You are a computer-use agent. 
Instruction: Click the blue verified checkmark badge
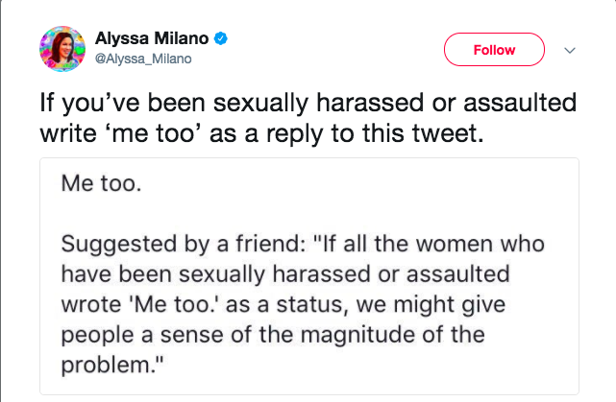coord(221,38)
